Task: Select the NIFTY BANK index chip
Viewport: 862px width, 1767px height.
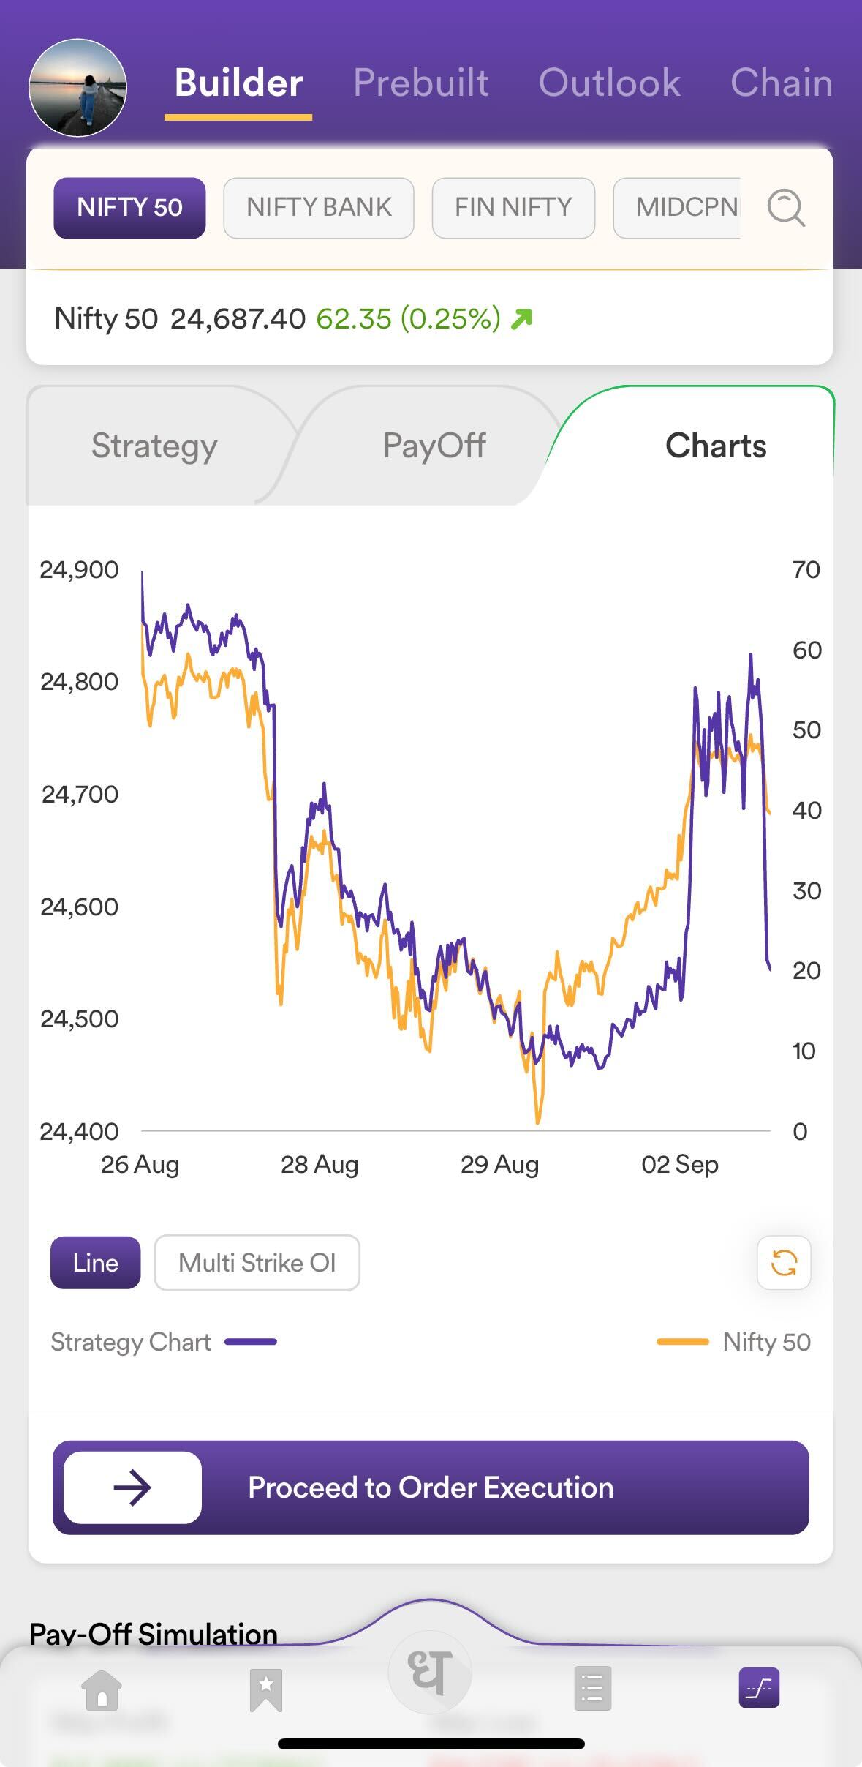Action: click(x=319, y=208)
